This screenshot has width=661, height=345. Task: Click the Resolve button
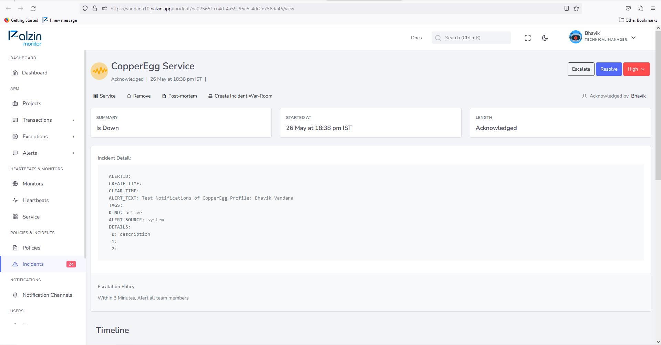pos(609,69)
